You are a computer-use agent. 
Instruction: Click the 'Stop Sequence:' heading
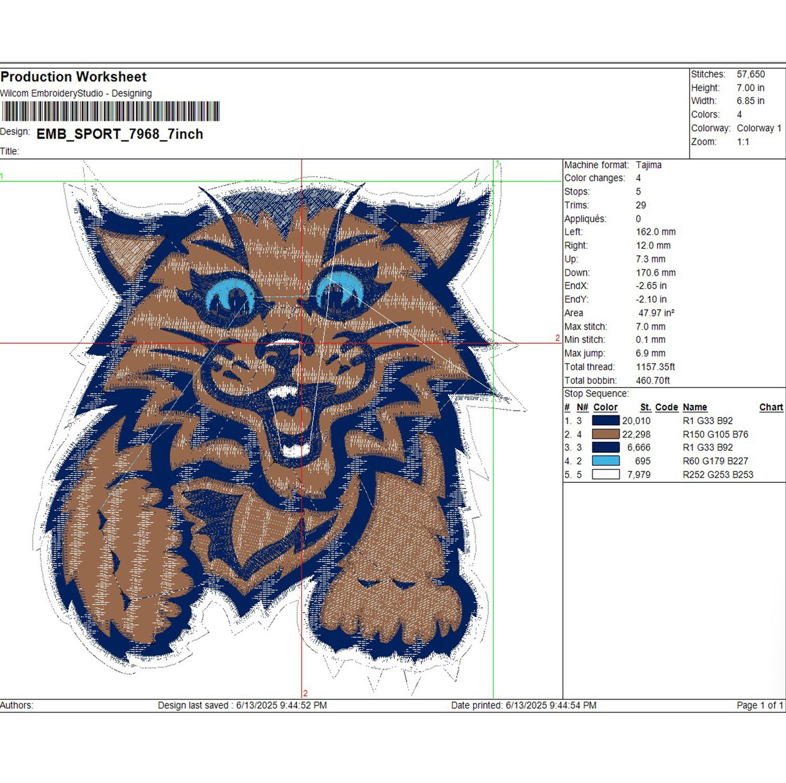[x=596, y=394]
